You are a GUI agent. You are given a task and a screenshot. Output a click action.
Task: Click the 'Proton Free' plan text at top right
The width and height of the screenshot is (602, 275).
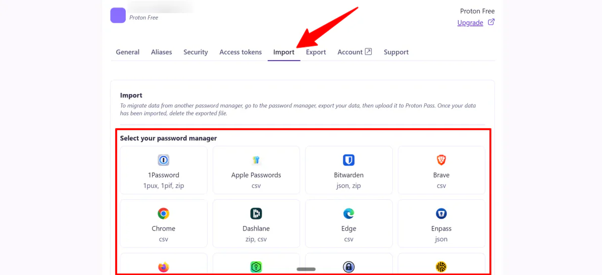pyautogui.click(x=477, y=11)
